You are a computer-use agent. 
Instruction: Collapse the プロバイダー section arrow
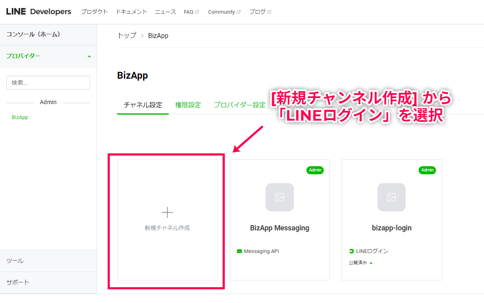click(89, 56)
